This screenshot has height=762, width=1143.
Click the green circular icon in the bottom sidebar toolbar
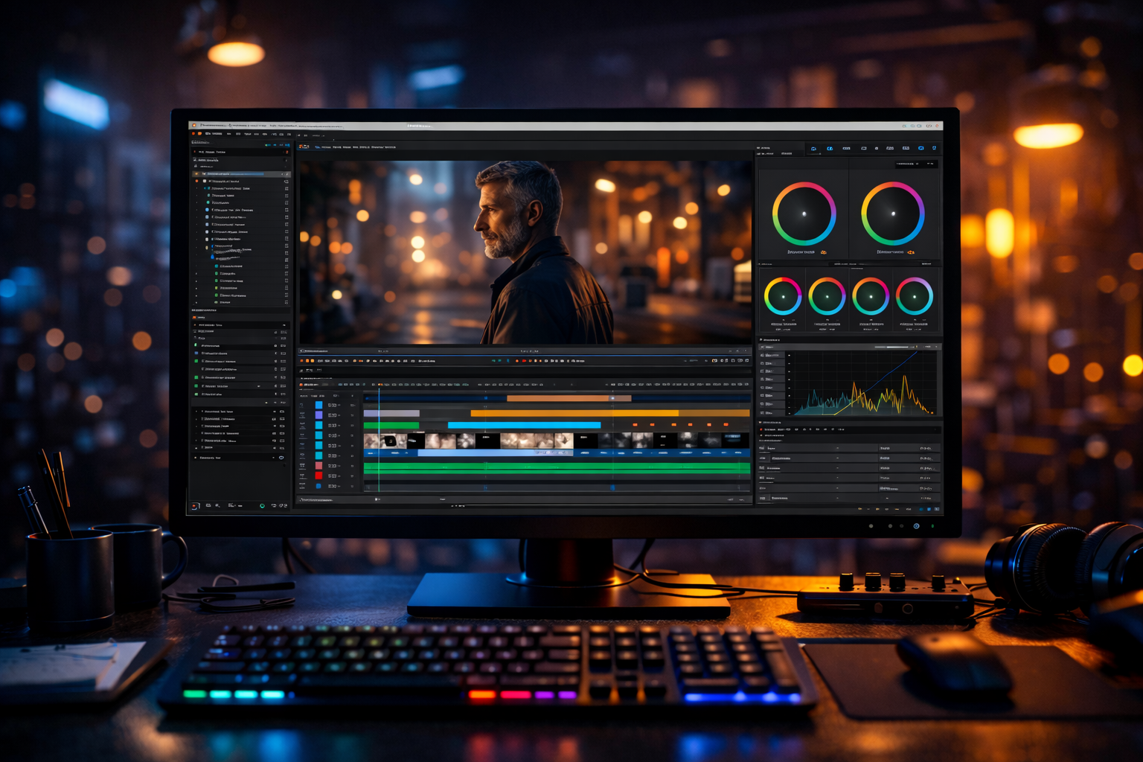click(262, 506)
